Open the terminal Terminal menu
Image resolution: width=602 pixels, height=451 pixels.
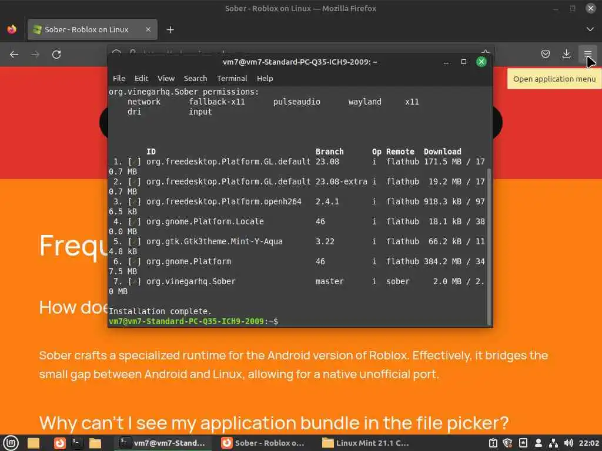tap(232, 78)
